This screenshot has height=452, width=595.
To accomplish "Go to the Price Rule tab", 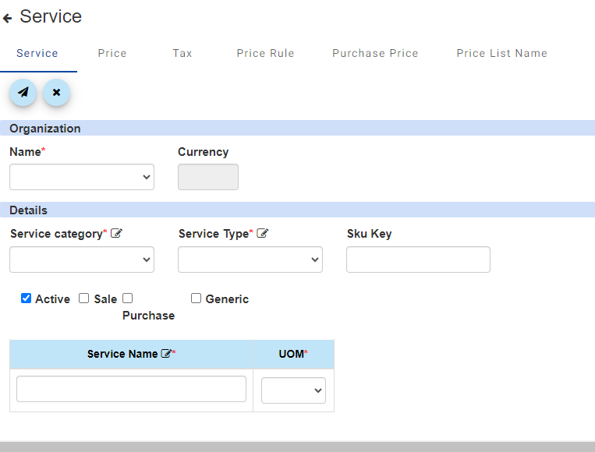I will click(x=266, y=53).
